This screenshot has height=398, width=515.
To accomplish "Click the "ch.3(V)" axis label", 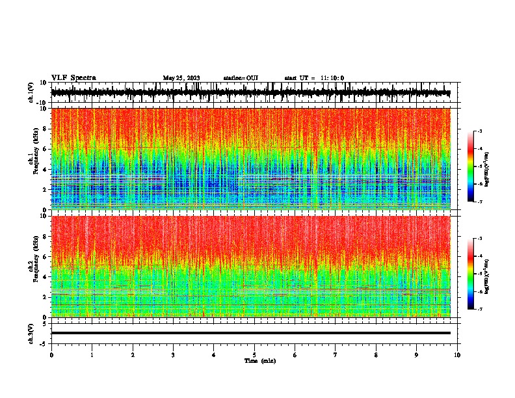I will click(x=31, y=334).
